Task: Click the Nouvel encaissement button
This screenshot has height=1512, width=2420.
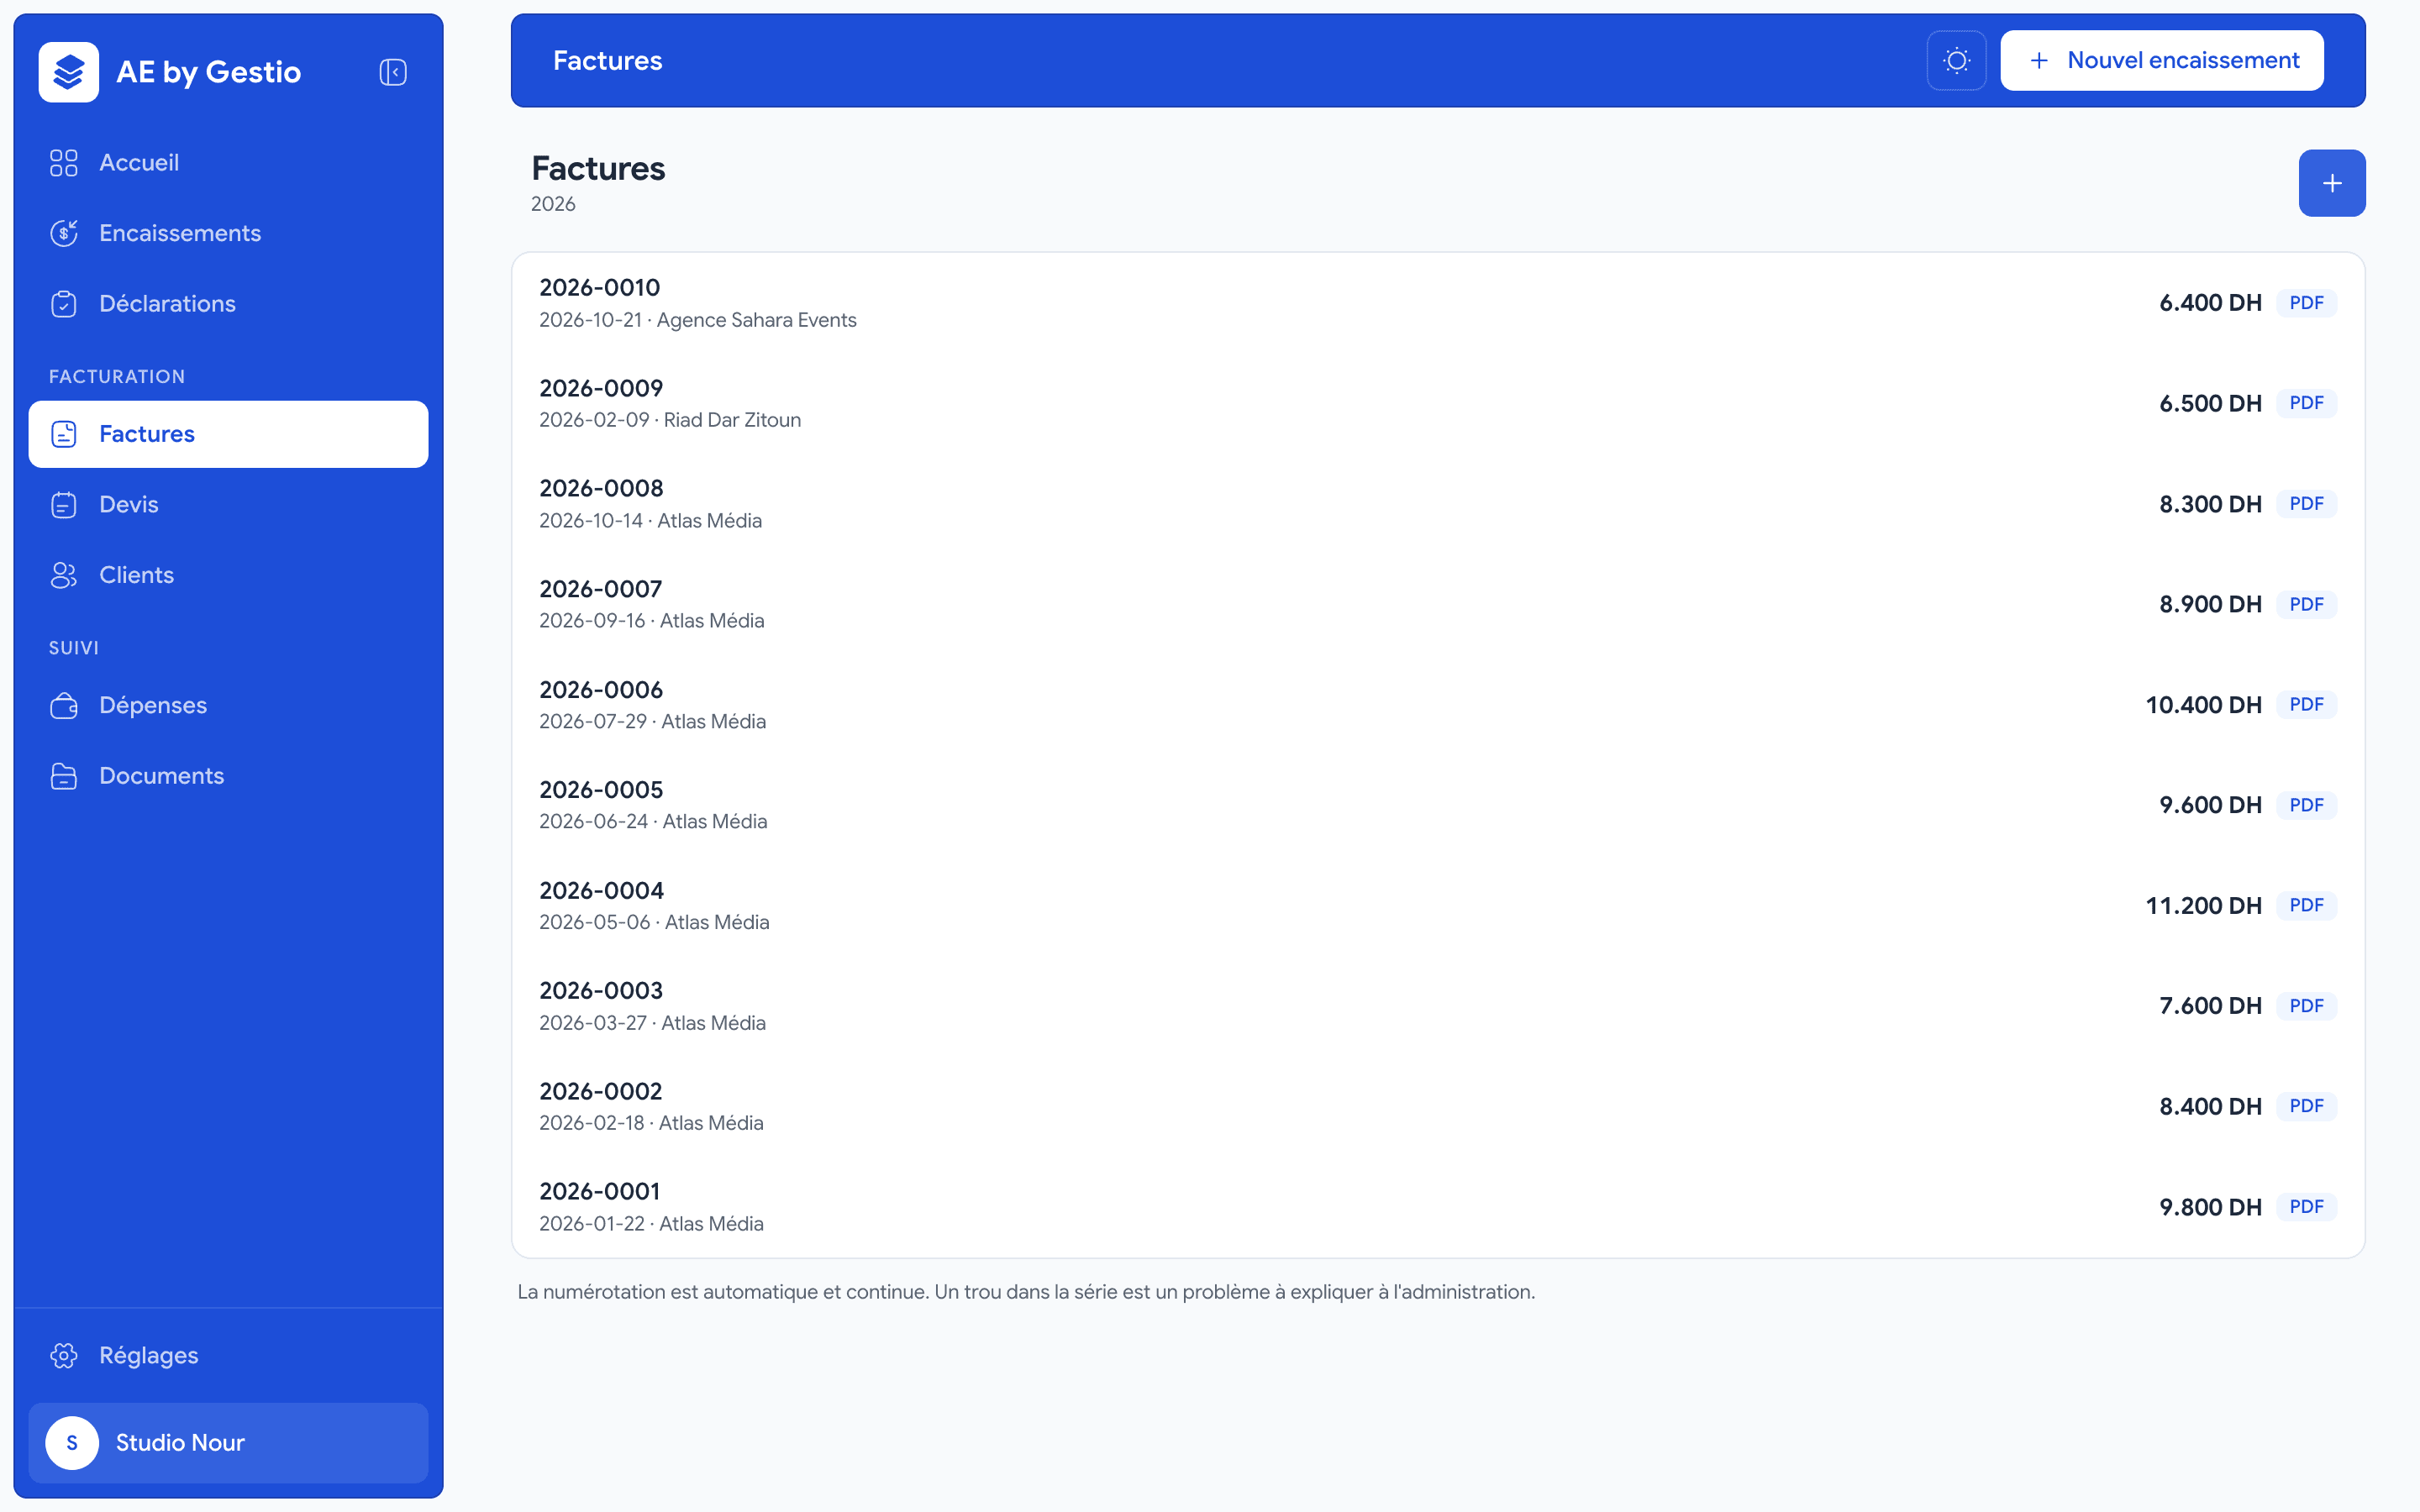Action: click(2162, 60)
